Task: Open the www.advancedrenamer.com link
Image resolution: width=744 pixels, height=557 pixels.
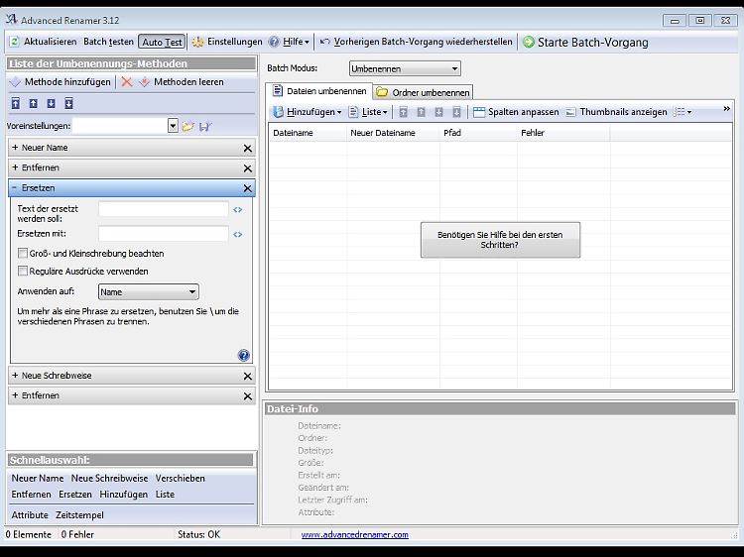Action: [x=354, y=535]
